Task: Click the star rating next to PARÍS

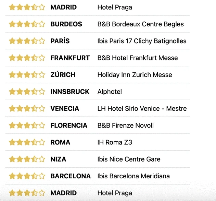Action: [x=27, y=41]
